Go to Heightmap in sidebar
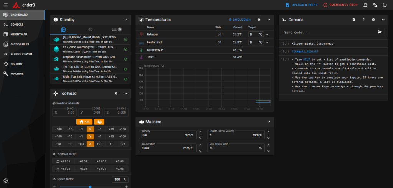393x188 pixels. click(19, 34)
